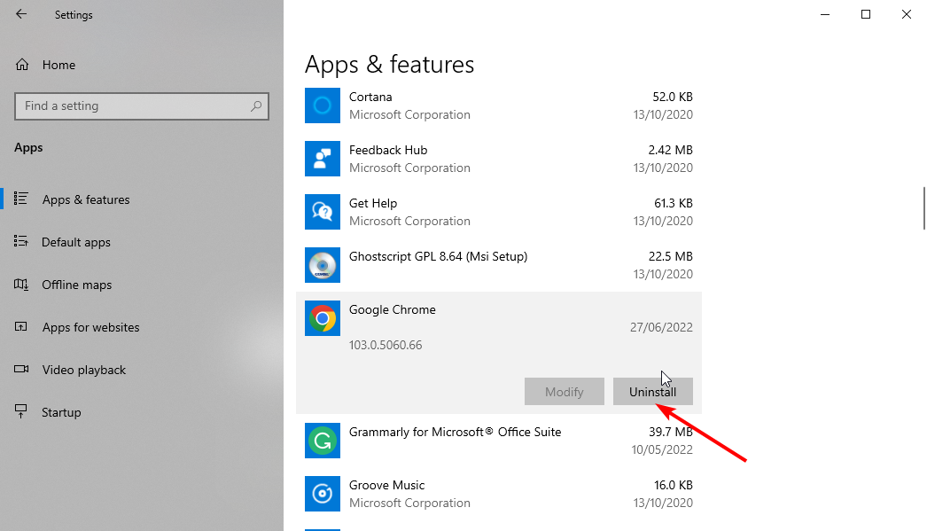Screen dimensions: 927x531
Task: Minimize the Settings window
Action: pos(825,14)
